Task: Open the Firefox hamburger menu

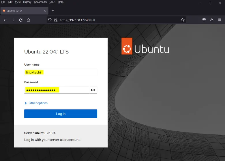Action: [x=220, y=20]
